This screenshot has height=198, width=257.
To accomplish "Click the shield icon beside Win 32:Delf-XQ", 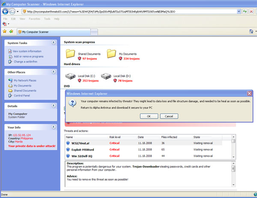I will point(68,156).
